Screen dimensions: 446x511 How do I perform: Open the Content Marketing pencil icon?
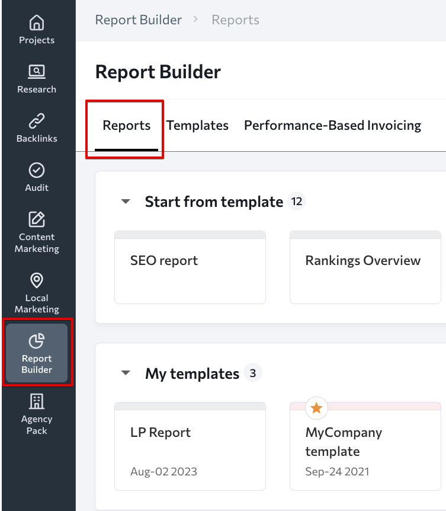point(37,219)
